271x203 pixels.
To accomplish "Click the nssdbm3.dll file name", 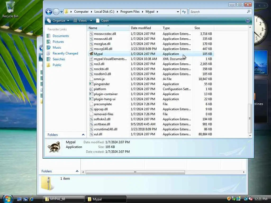I will [102, 74].
